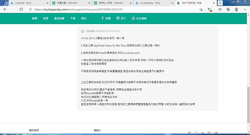Click the lock icon in address bar
Viewport: 250px width, 135px height.
tap(30, 9)
